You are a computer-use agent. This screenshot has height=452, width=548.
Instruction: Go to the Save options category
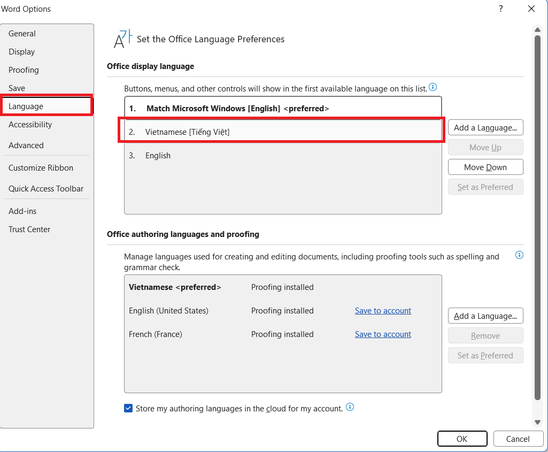tap(47, 88)
